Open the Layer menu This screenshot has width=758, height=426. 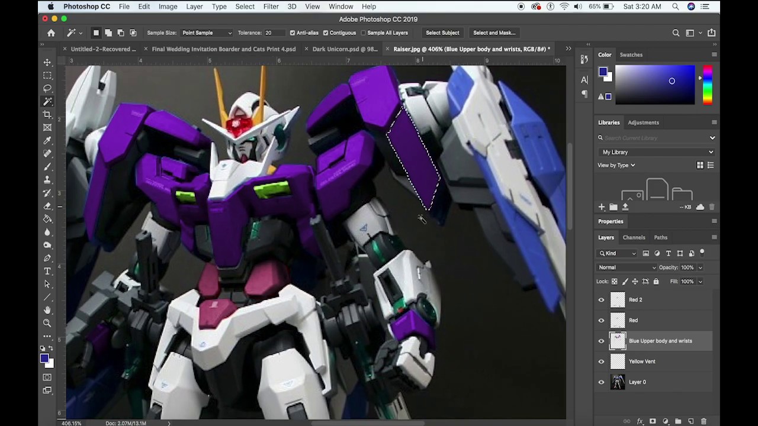click(194, 7)
